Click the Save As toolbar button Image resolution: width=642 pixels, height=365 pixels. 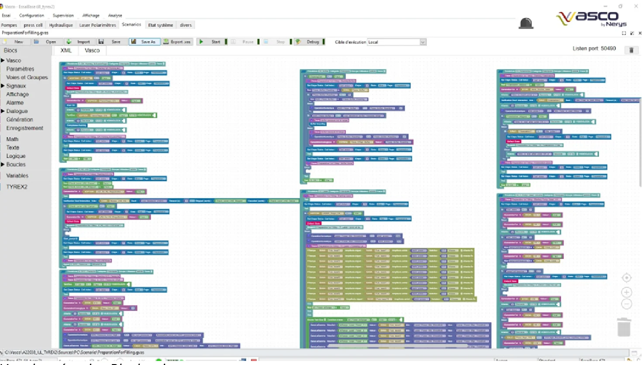coord(144,42)
